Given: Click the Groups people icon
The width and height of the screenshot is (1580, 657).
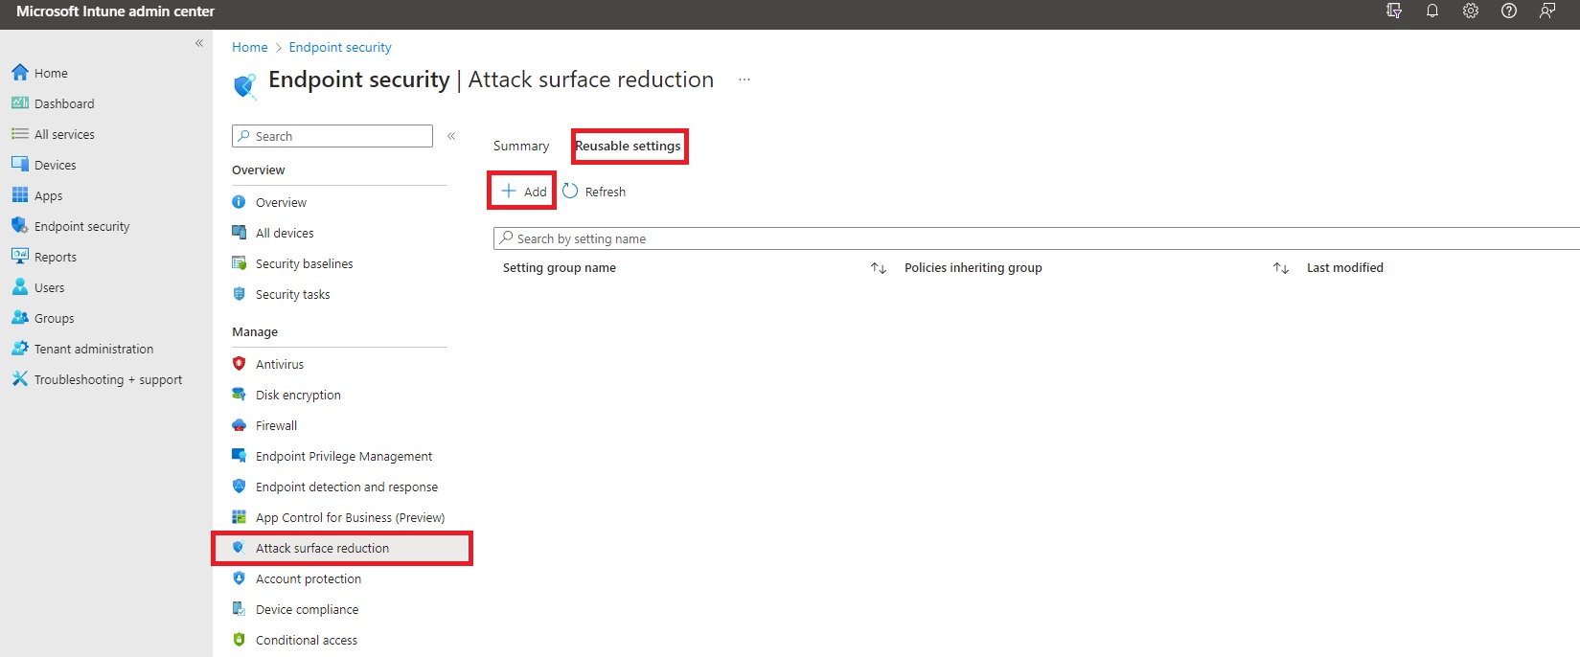Looking at the screenshot, I should (20, 318).
